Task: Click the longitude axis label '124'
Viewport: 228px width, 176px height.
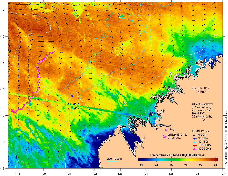Action: [x=146, y=173]
